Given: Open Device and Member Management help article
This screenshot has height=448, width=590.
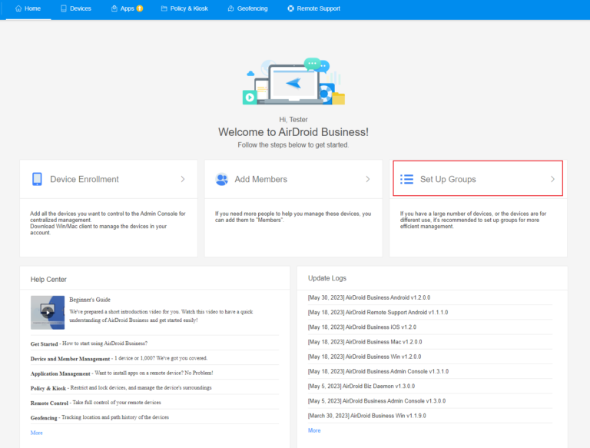Looking at the screenshot, I should click(x=119, y=358).
